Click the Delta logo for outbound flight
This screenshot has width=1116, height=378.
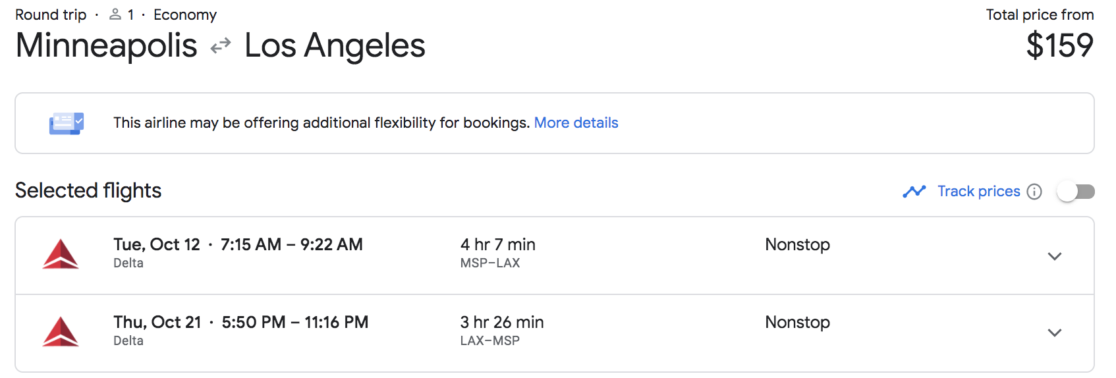[61, 254]
